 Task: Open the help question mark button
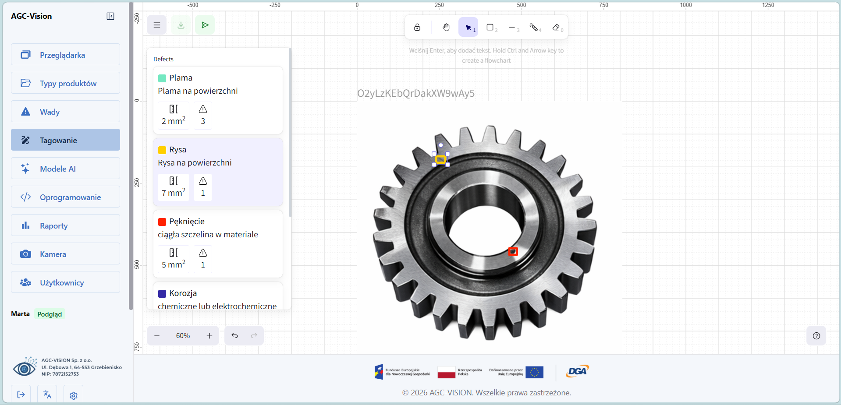(816, 336)
